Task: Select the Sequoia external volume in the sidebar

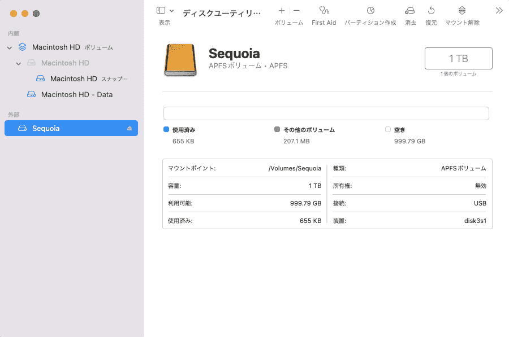Action: 71,128
